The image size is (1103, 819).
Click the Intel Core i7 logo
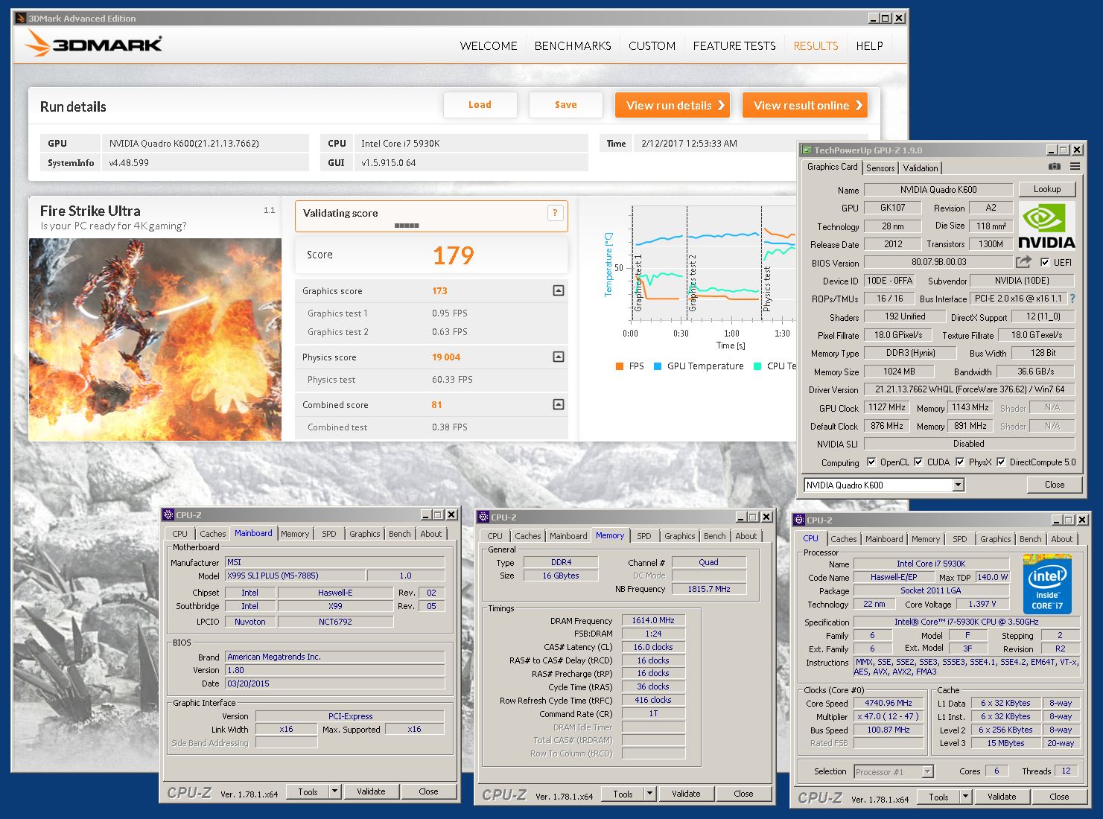(x=1047, y=584)
